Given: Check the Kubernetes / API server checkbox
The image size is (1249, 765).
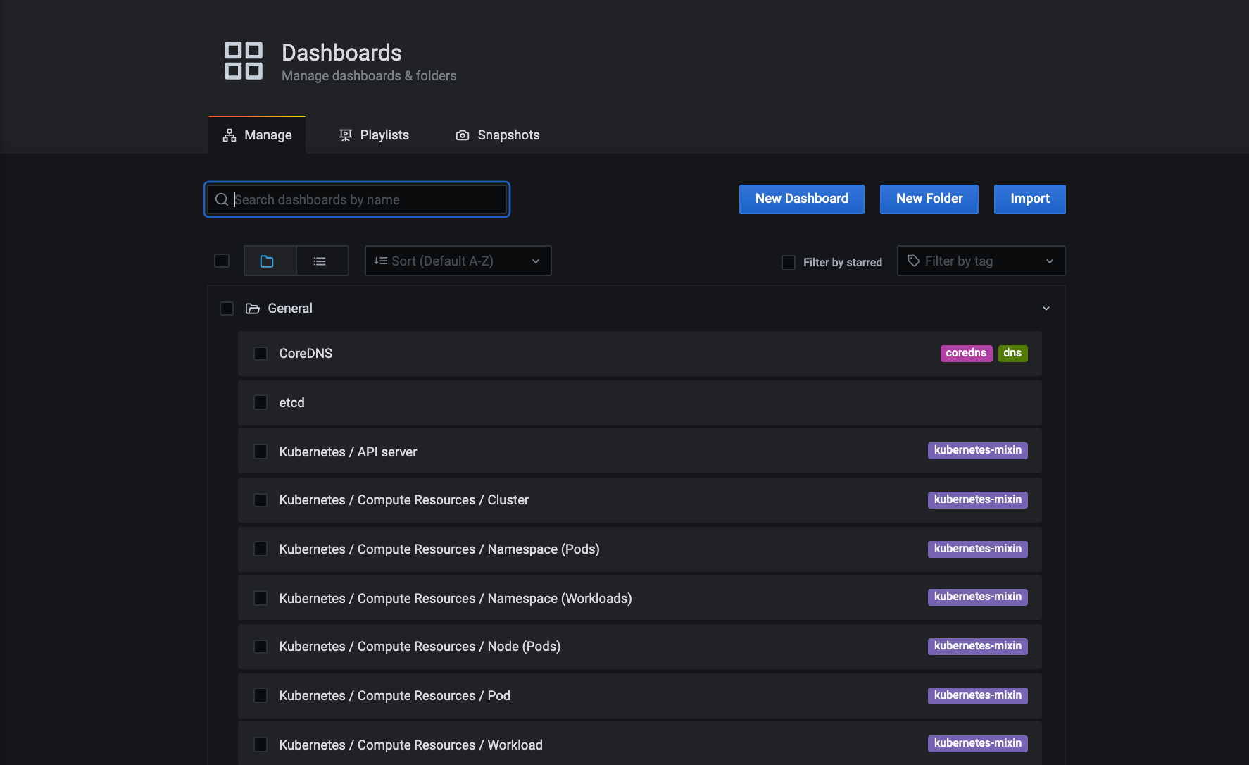Looking at the screenshot, I should [x=261, y=452].
